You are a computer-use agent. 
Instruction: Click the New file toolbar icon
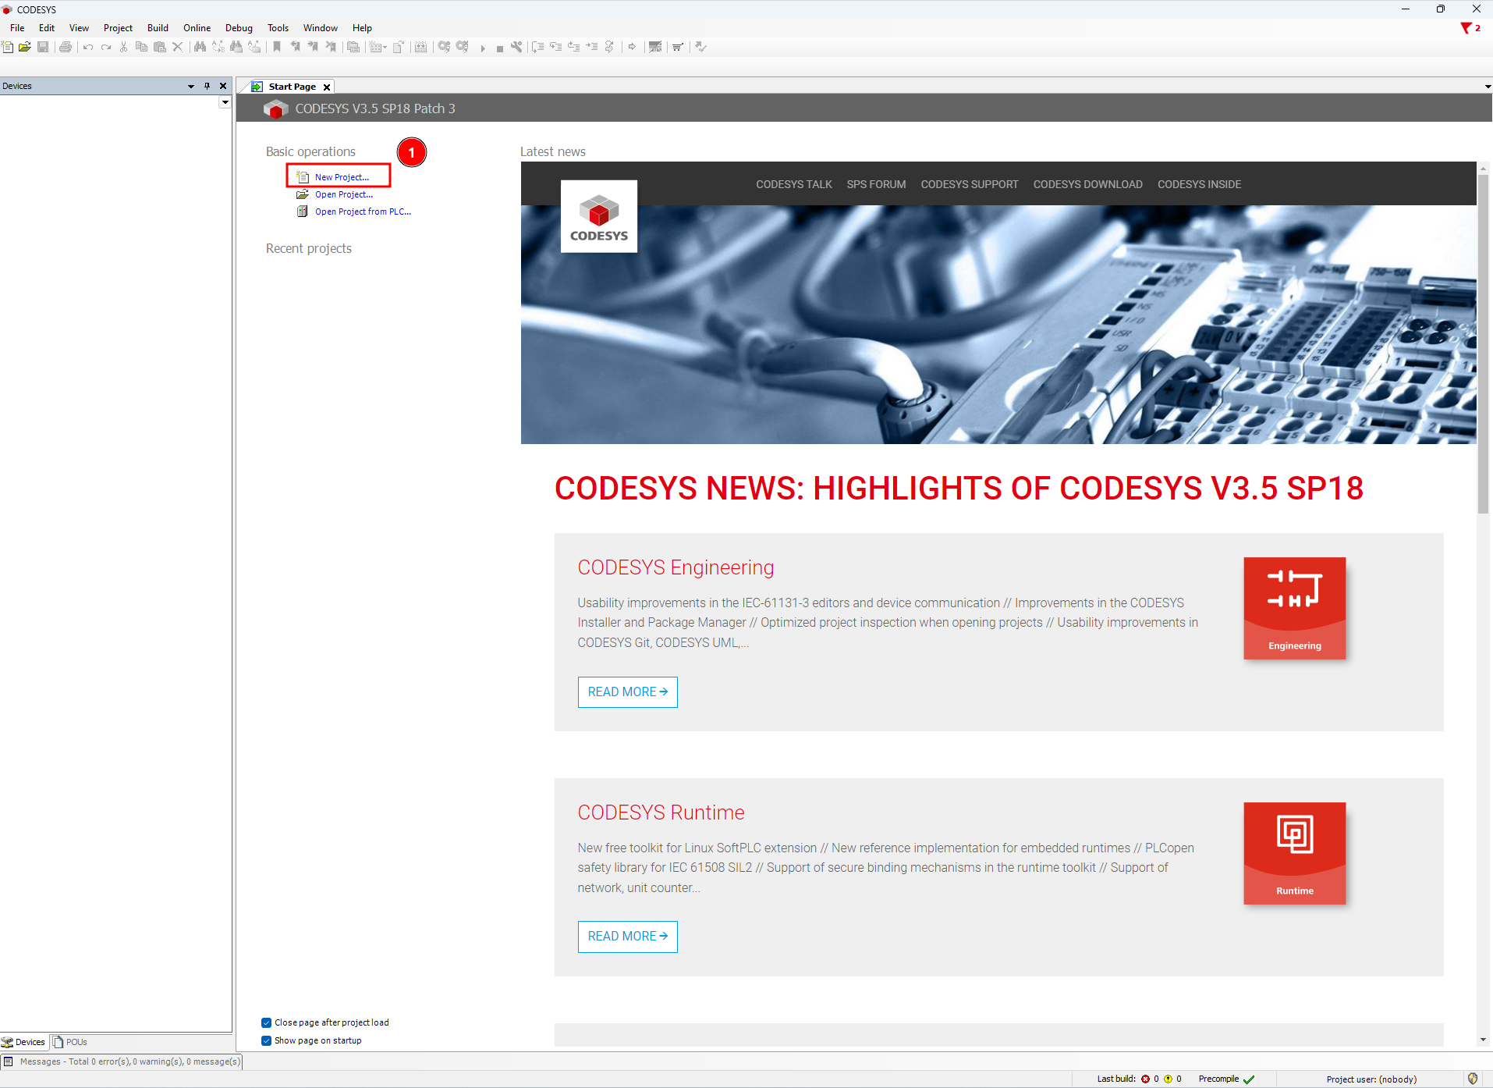pos(8,47)
